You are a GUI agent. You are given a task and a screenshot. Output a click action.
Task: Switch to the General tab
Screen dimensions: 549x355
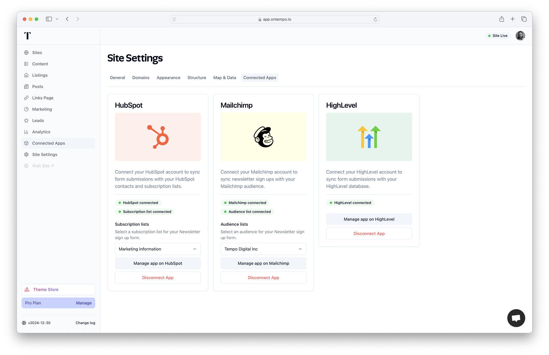point(117,78)
